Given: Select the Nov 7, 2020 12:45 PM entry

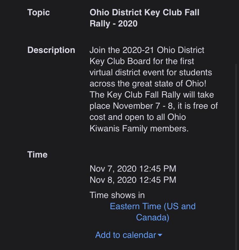Looking at the screenshot, I should (133, 169).
